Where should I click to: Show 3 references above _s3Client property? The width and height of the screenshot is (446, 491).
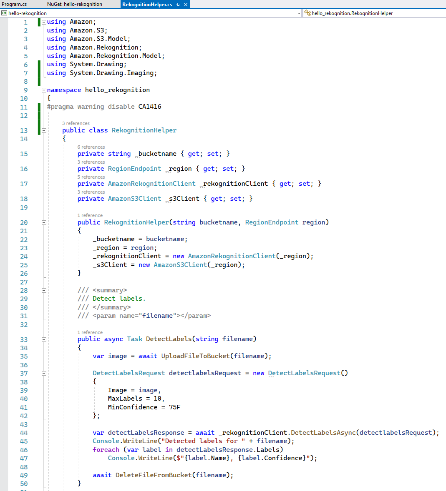coord(91,192)
